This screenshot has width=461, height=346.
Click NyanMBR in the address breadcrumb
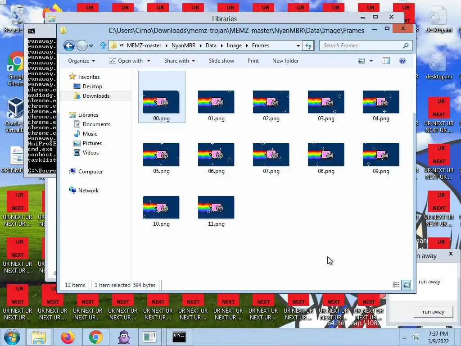click(x=184, y=46)
